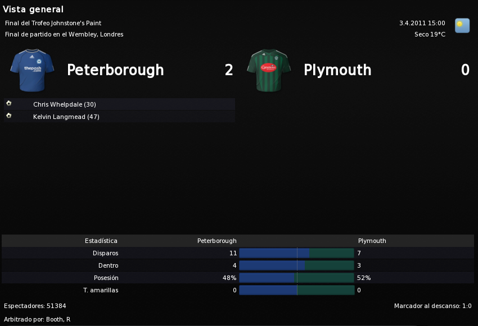
Task: Click the Final del Trofeo Johnstone's Paint text
Action: coord(53,23)
